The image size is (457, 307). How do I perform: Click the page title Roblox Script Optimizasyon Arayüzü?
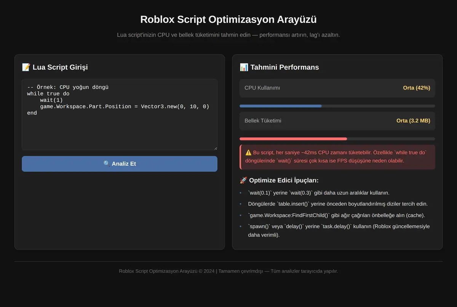(x=228, y=19)
